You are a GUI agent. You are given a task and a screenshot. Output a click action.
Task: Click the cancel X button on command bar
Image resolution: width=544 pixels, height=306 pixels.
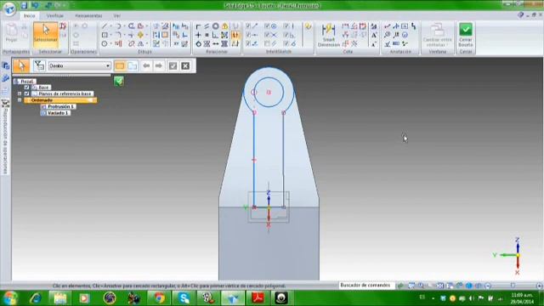pyautogui.click(x=185, y=65)
